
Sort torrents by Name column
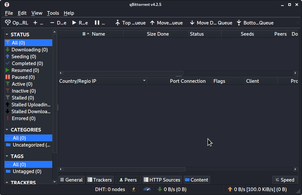107,34
